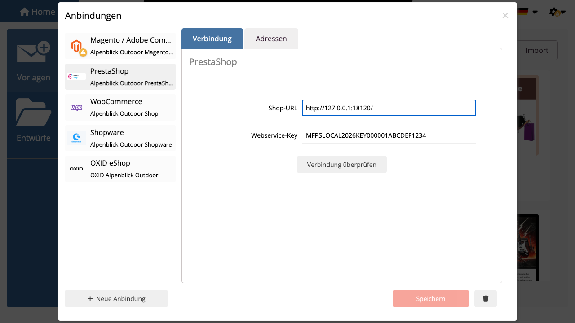This screenshot has height=323, width=575.
Task: Click the OXID logo icon
Action: [76, 169]
